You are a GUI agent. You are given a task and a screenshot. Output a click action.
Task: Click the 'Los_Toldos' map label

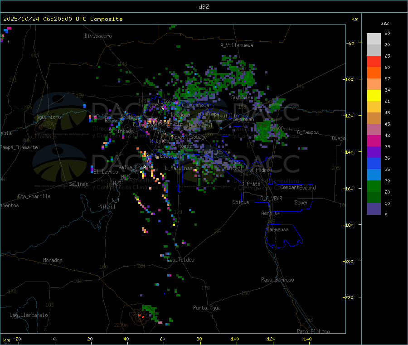(180, 260)
